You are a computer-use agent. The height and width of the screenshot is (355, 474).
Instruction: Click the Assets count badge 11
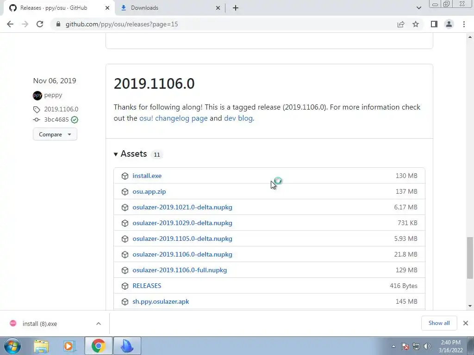pyautogui.click(x=156, y=154)
